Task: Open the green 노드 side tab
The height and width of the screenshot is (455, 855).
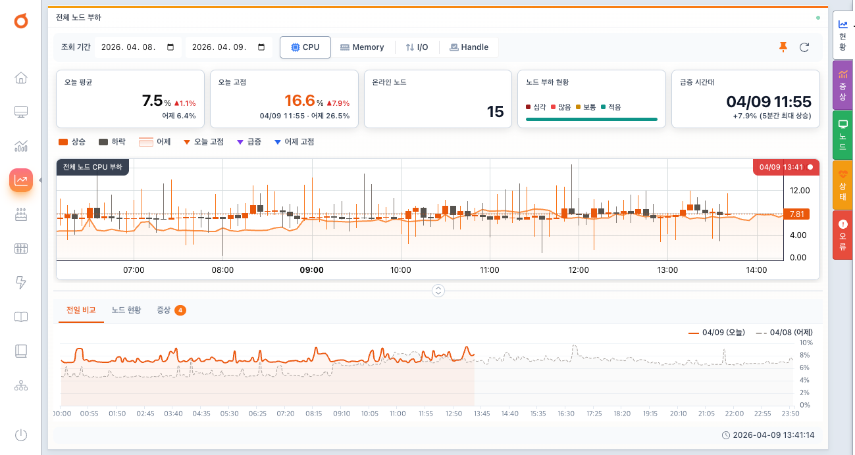Action: click(x=842, y=135)
